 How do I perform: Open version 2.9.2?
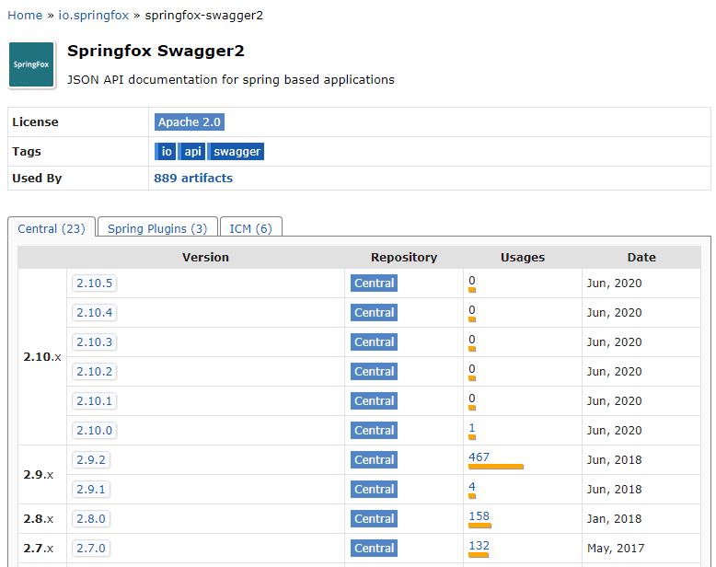coord(91,459)
